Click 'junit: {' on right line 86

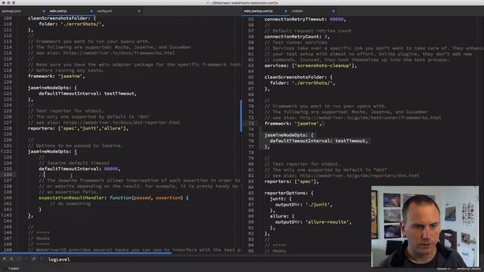(x=281, y=199)
